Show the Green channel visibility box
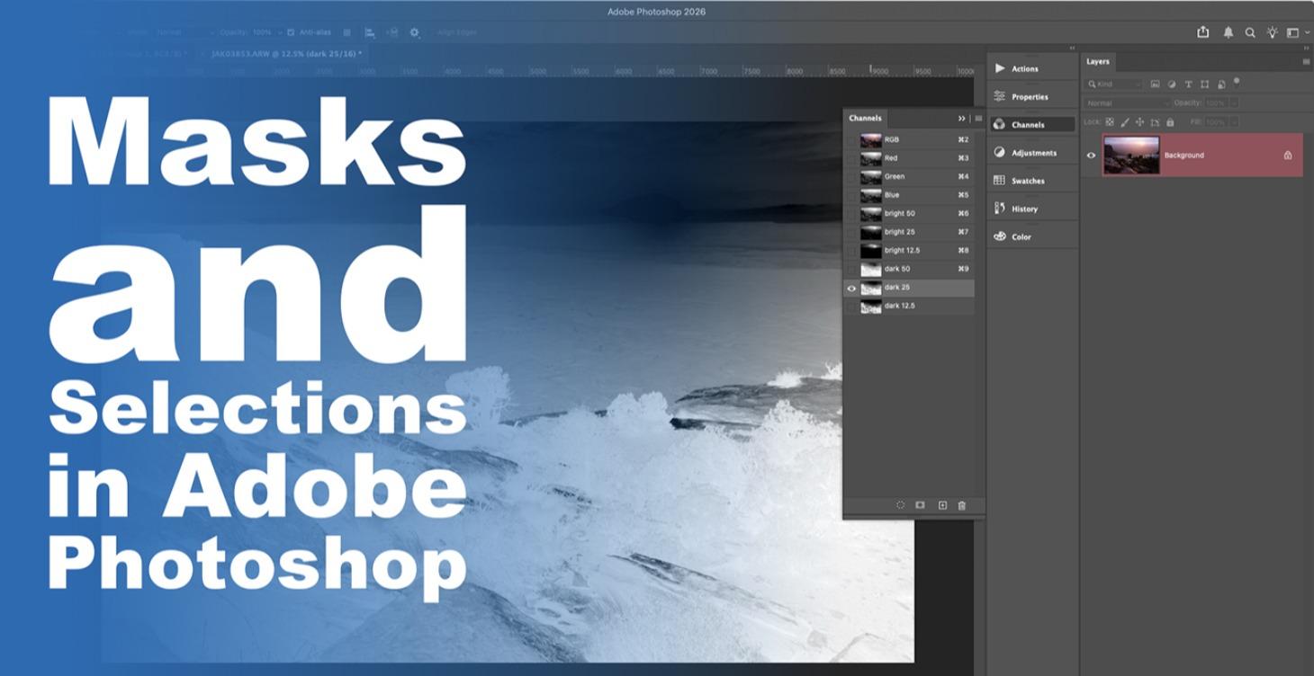The width and height of the screenshot is (1314, 676). pyautogui.click(x=851, y=177)
